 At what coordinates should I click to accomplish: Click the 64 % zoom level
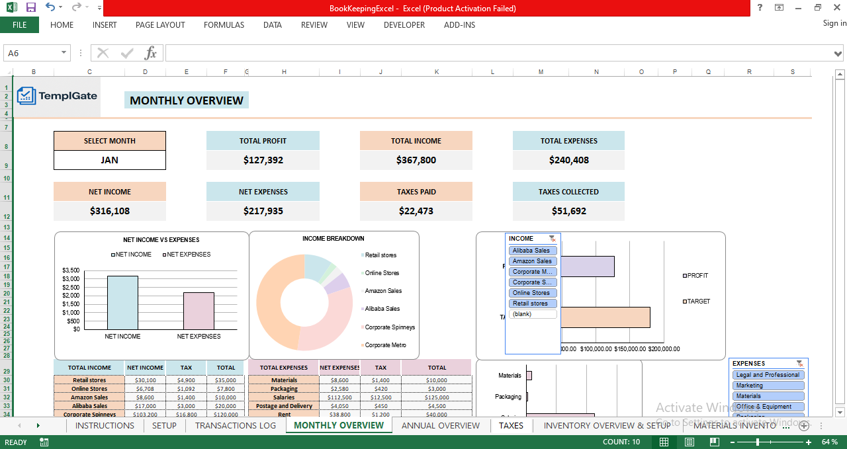click(830, 442)
